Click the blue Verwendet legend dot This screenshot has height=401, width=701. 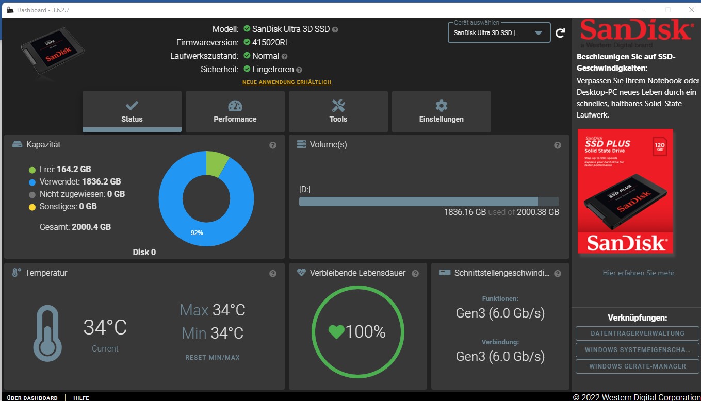pos(32,182)
